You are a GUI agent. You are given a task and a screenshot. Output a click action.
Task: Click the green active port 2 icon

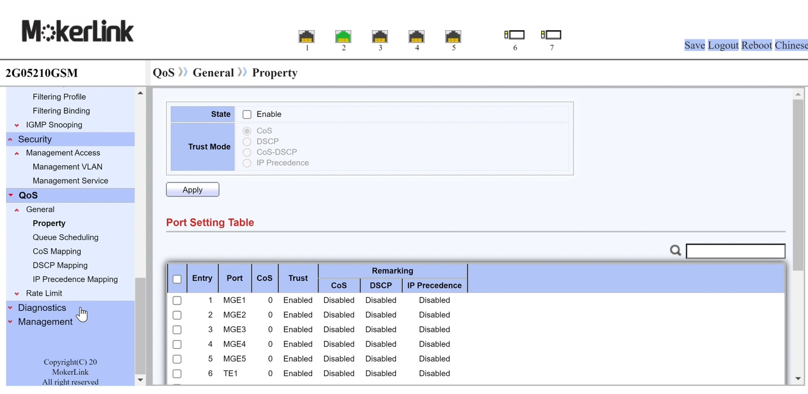[x=343, y=36]
